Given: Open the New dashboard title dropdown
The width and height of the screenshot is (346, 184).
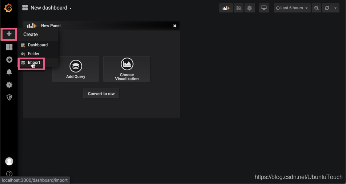Looking at the screenshot, I should (x=51, y=8).
